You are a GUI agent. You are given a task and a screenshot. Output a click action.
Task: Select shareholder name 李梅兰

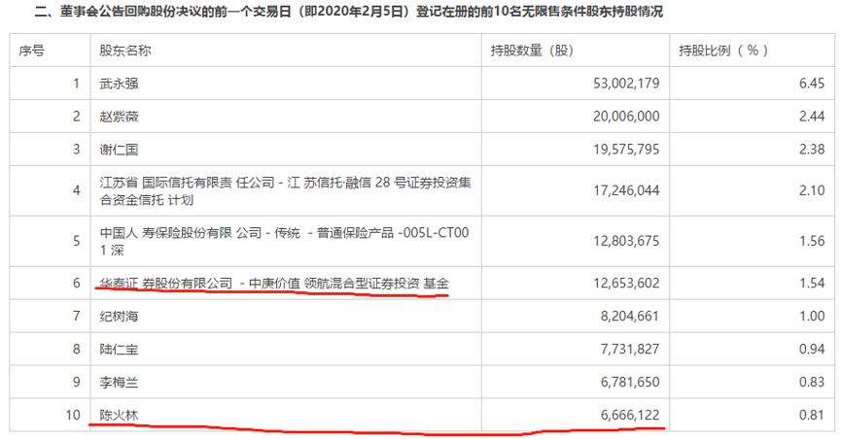pyautogui.click(x=119, y=382)
